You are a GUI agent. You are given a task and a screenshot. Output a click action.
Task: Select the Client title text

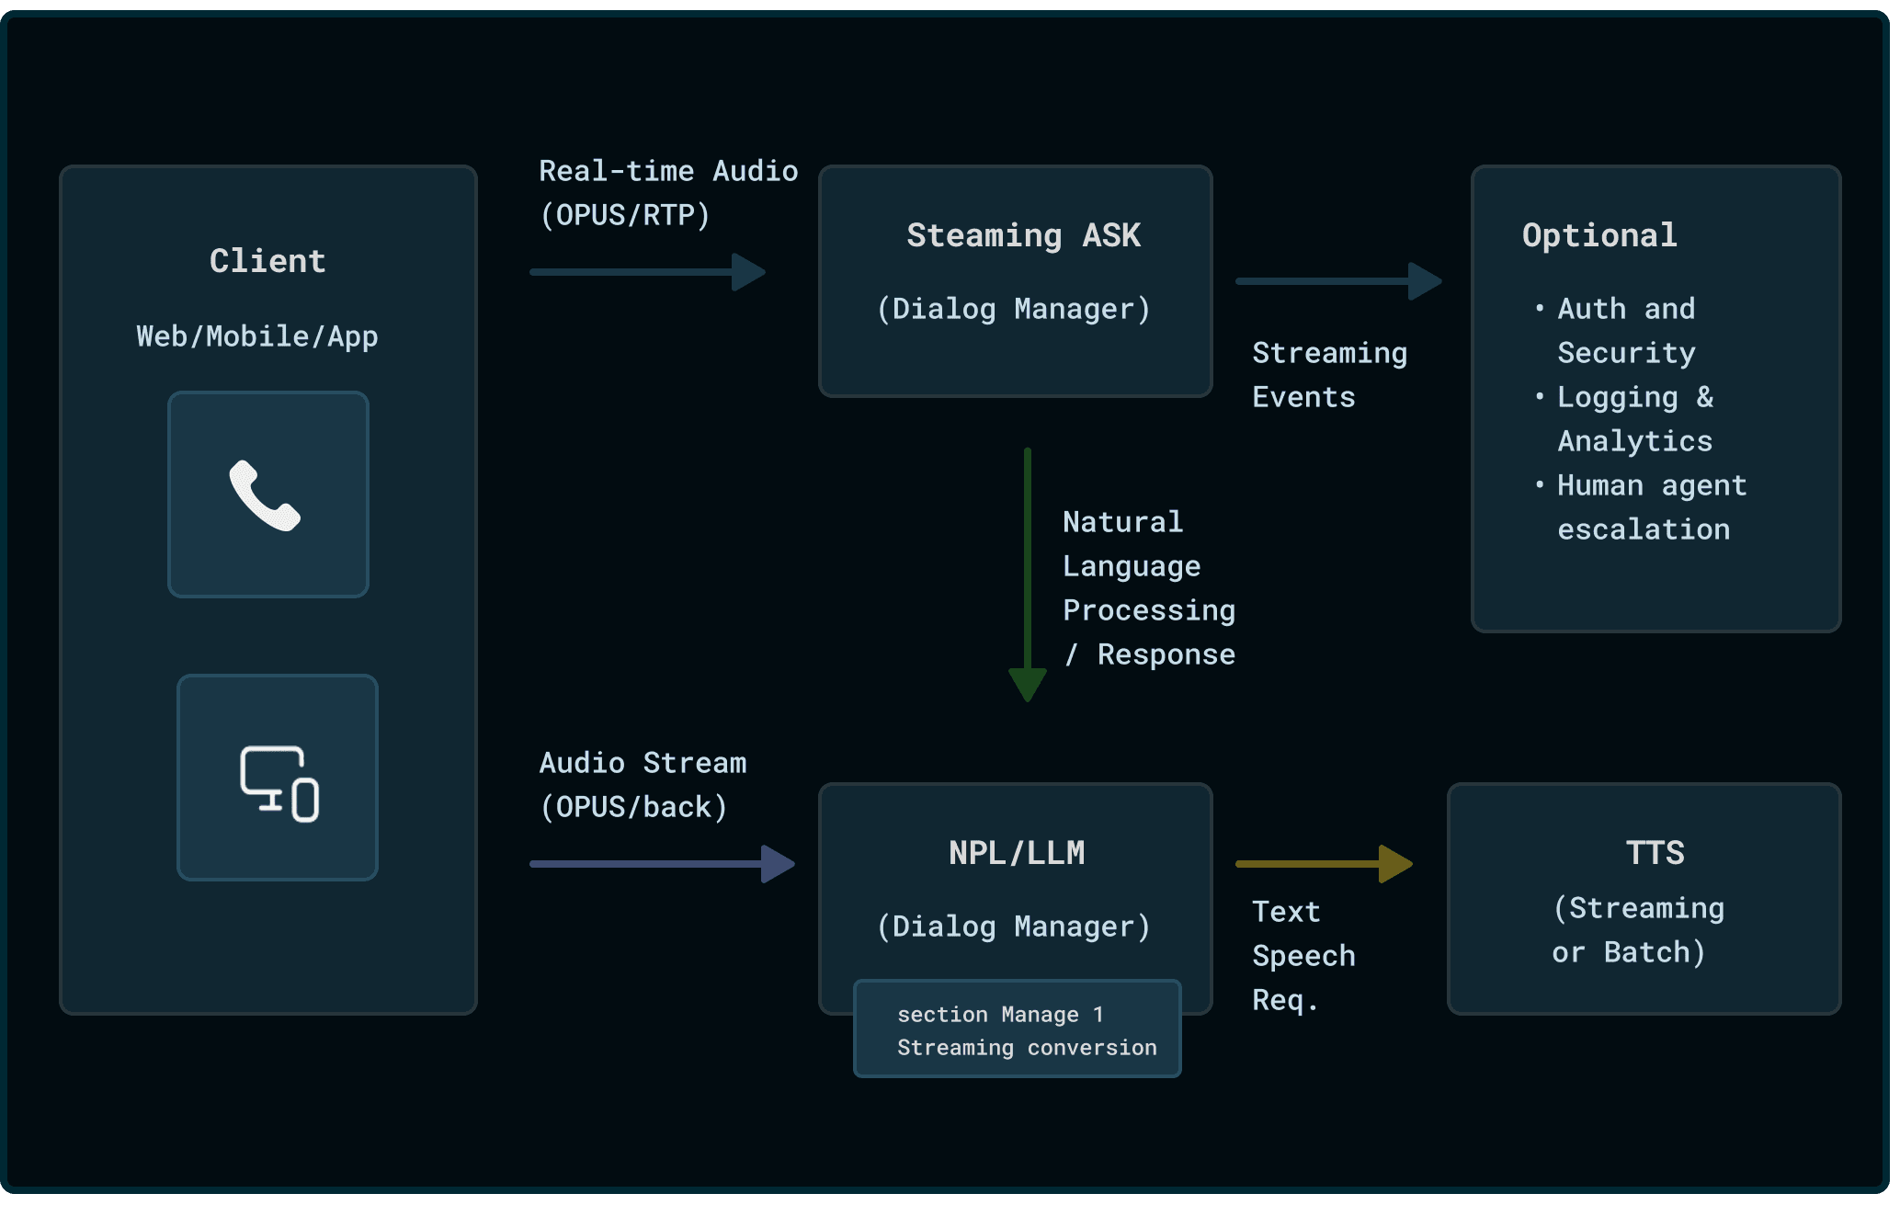click(267, 261)
